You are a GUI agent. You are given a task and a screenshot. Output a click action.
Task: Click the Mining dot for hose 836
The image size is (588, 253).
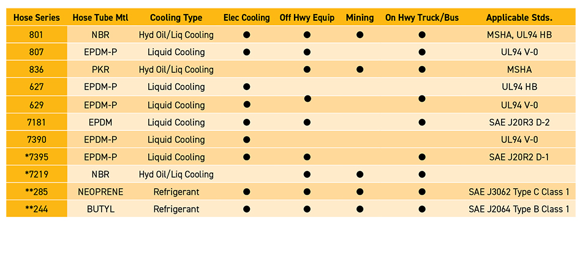pyautogui.click(x=360, y=70)
